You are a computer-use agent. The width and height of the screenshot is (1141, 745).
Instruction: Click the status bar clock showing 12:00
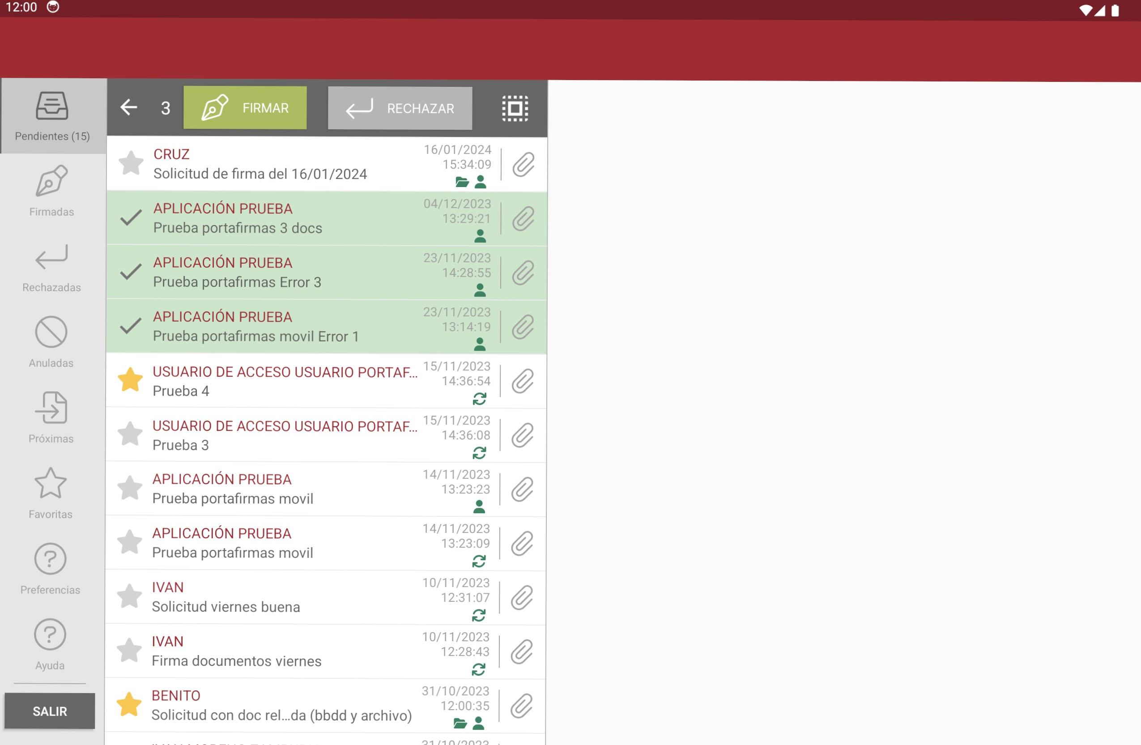click(21, 7)
